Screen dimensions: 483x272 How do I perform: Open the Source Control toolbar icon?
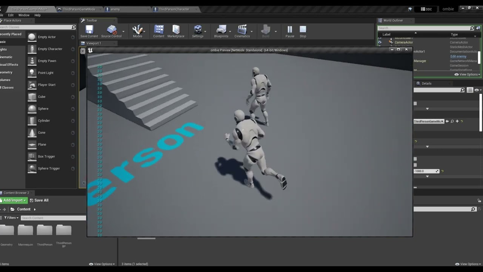point(112,29)
